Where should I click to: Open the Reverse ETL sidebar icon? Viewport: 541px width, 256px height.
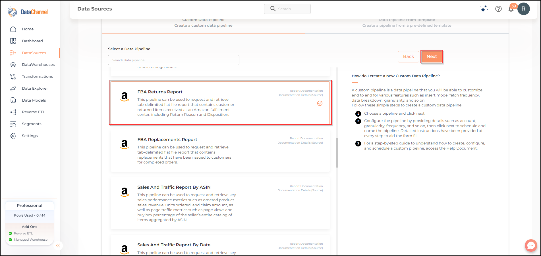click(13, 112)
